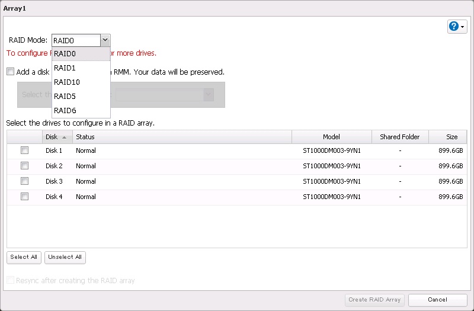
Task: Enable the Add a disk checkbox
Action: [x=11, y=72]
